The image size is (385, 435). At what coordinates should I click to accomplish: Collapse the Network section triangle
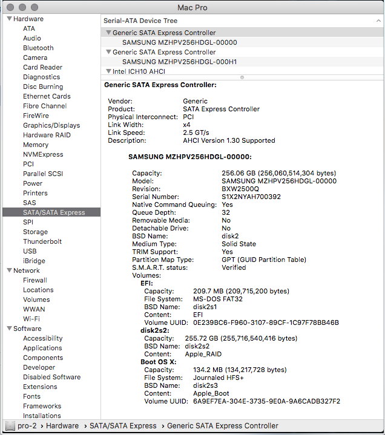pyautogui.click(x=9, y=270)
